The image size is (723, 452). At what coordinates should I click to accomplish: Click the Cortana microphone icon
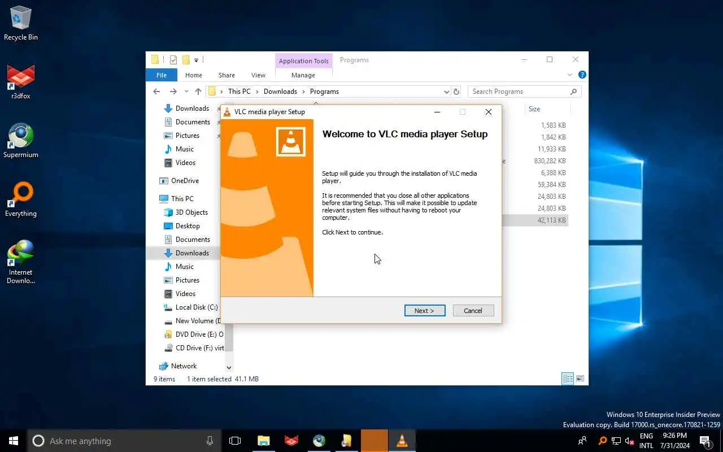(210, 441)
